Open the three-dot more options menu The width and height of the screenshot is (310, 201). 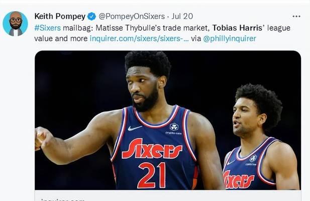[296, 17]
